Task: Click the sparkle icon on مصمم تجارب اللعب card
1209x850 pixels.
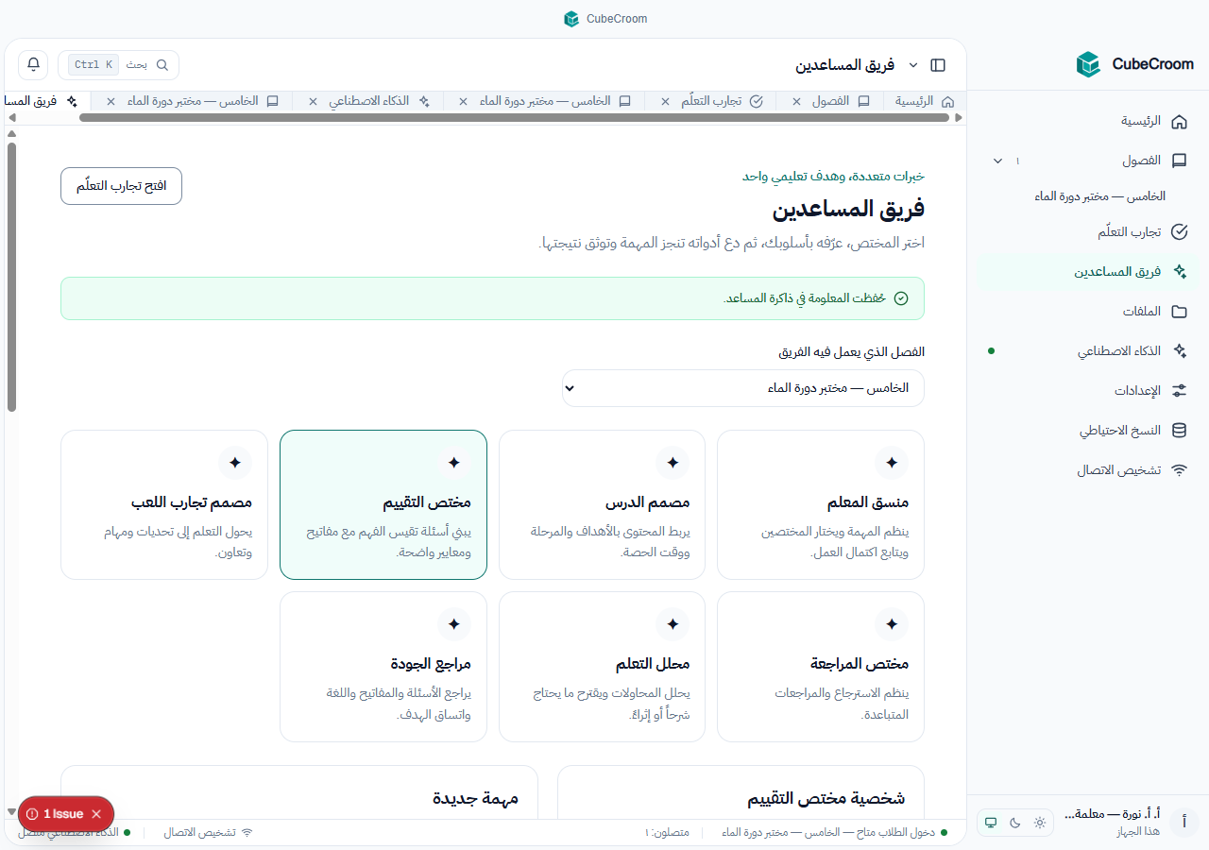Action: coord(235,463)
